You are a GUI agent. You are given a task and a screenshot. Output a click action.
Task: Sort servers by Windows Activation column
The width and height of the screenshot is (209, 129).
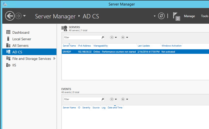[x=171, y=46]
